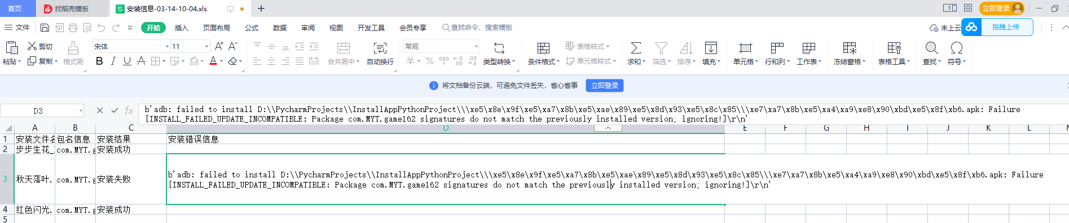Screen dimensions: 1069x223
Task: Apply thousands separator format
Action: (444, 61)
